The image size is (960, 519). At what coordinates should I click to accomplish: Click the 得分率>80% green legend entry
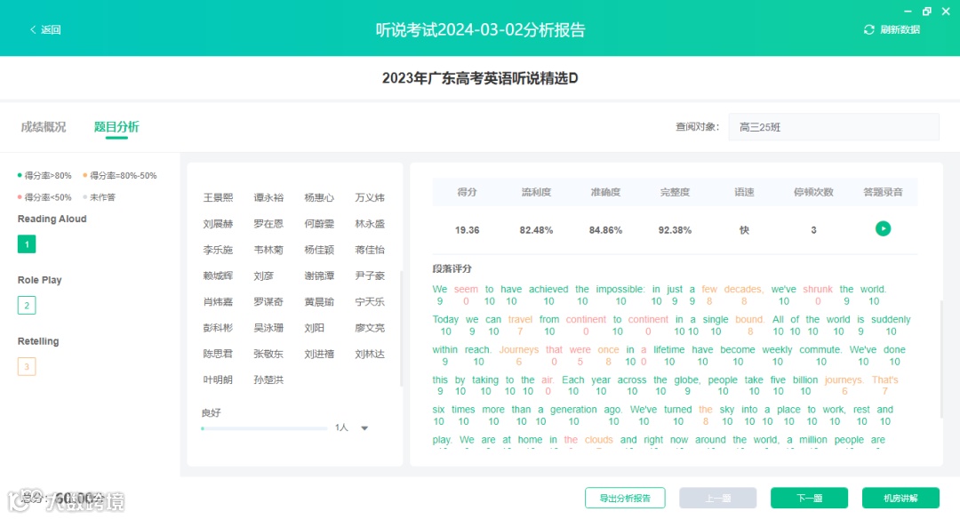44,176
